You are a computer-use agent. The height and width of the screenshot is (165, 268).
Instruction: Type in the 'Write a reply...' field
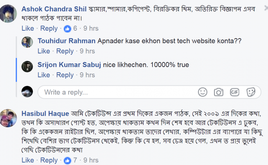pyautogui.click(x=117, y=92)
